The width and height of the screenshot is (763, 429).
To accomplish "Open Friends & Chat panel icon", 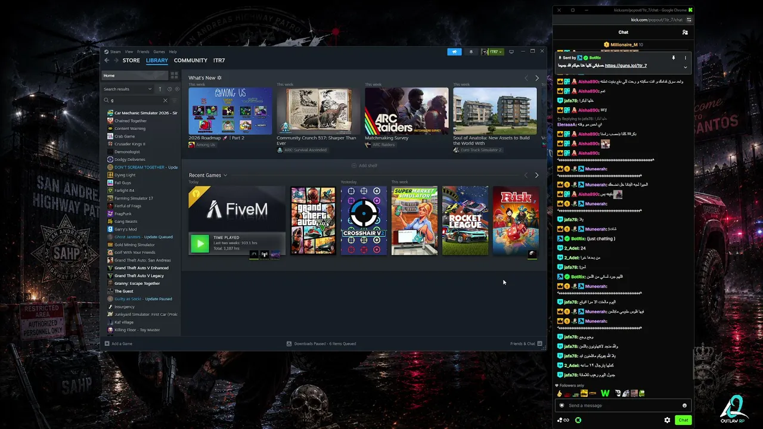I will click(x=539, y=344).
